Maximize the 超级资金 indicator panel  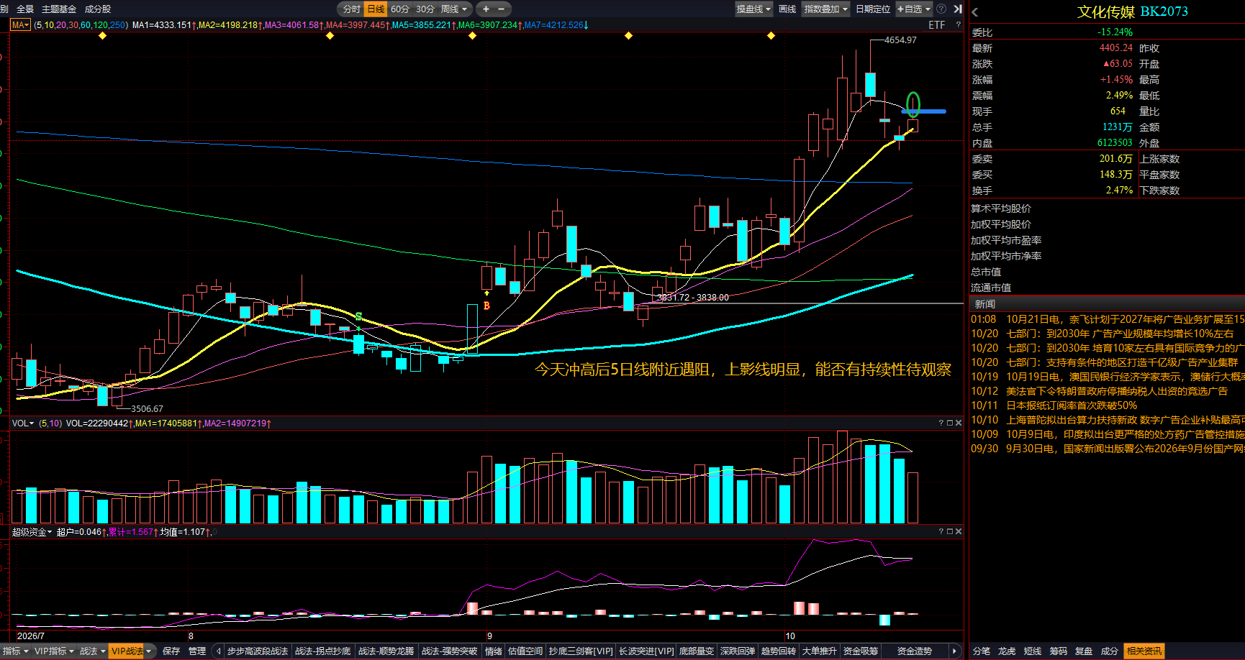[950, 531]
